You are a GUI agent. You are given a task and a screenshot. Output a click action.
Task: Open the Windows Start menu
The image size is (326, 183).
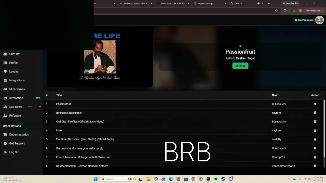click(96, 179)
